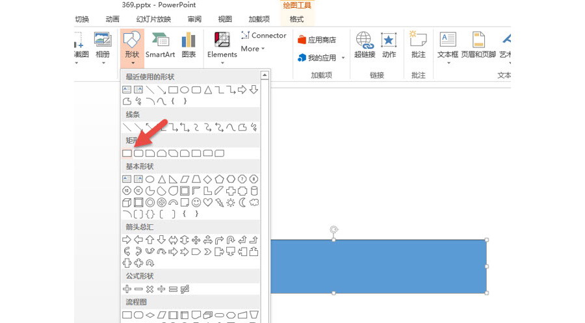Choose the heart shape in basic shapes
The height and width of the screenshot is (323, 585).
tap(207, 203)
